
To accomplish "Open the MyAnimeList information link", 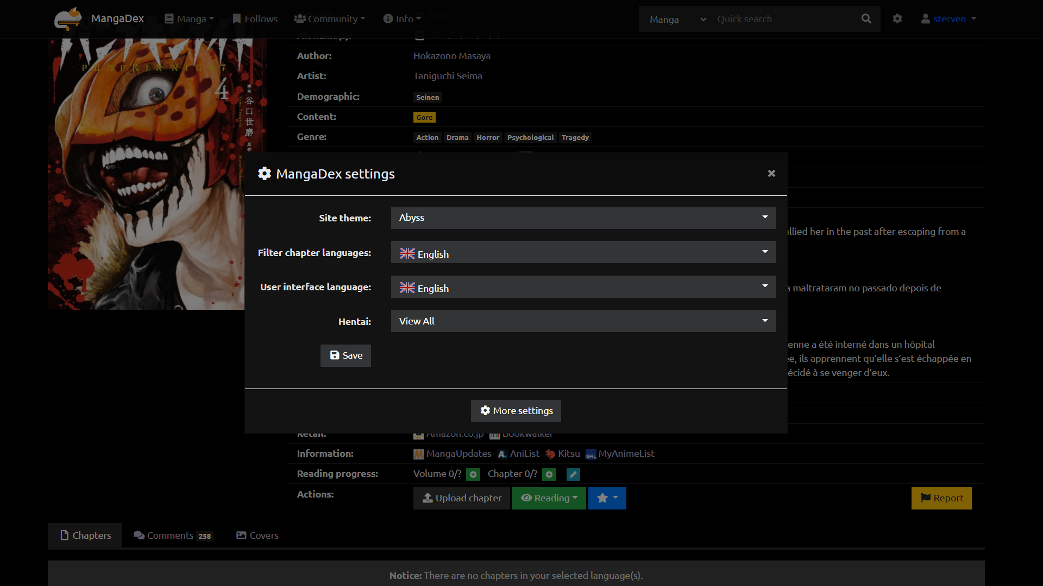I will pyautogui.click(x=620, y=454).
